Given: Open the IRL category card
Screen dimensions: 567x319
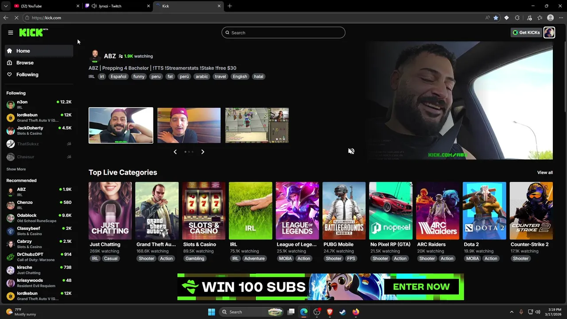Looking at the screenshot, I should pyautogui.click(x=251, y=211).
